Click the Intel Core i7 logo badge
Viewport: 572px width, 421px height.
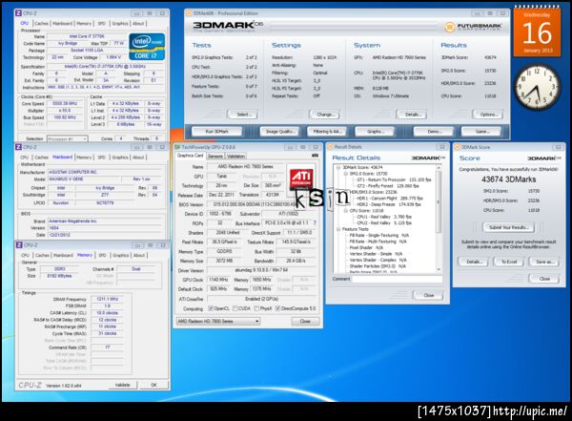coord(147,47)
